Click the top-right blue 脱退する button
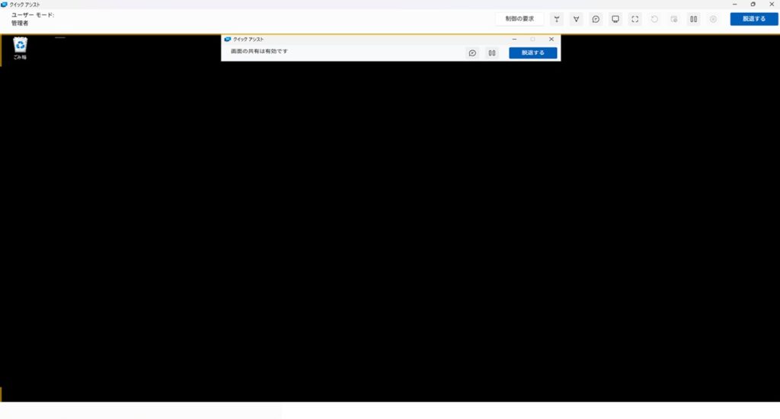The height and width of the screenshot is (419, 780). tap(753, 19)
